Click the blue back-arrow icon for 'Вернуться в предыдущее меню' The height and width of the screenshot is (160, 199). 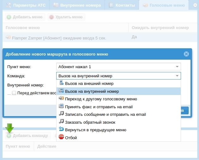[x=61, y=130]
